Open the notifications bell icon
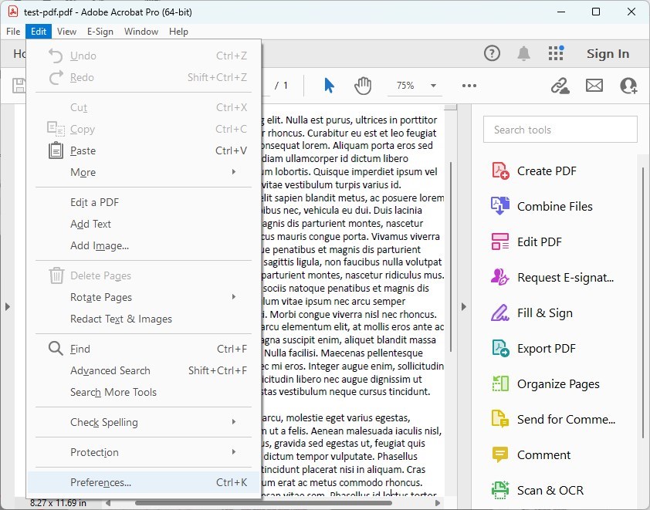650x510 pixels. (x=523, y=53)
